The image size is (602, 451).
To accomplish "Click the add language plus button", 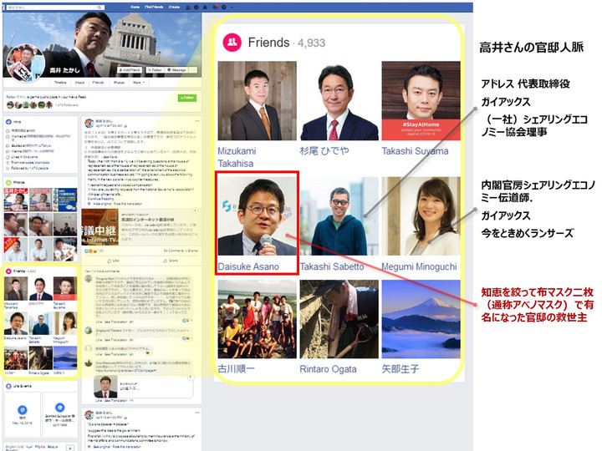I will click(x=70, y=448).
